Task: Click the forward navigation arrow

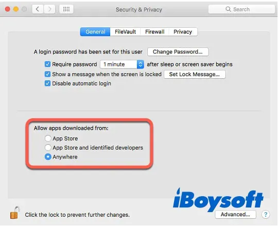Action: point(49,9)
